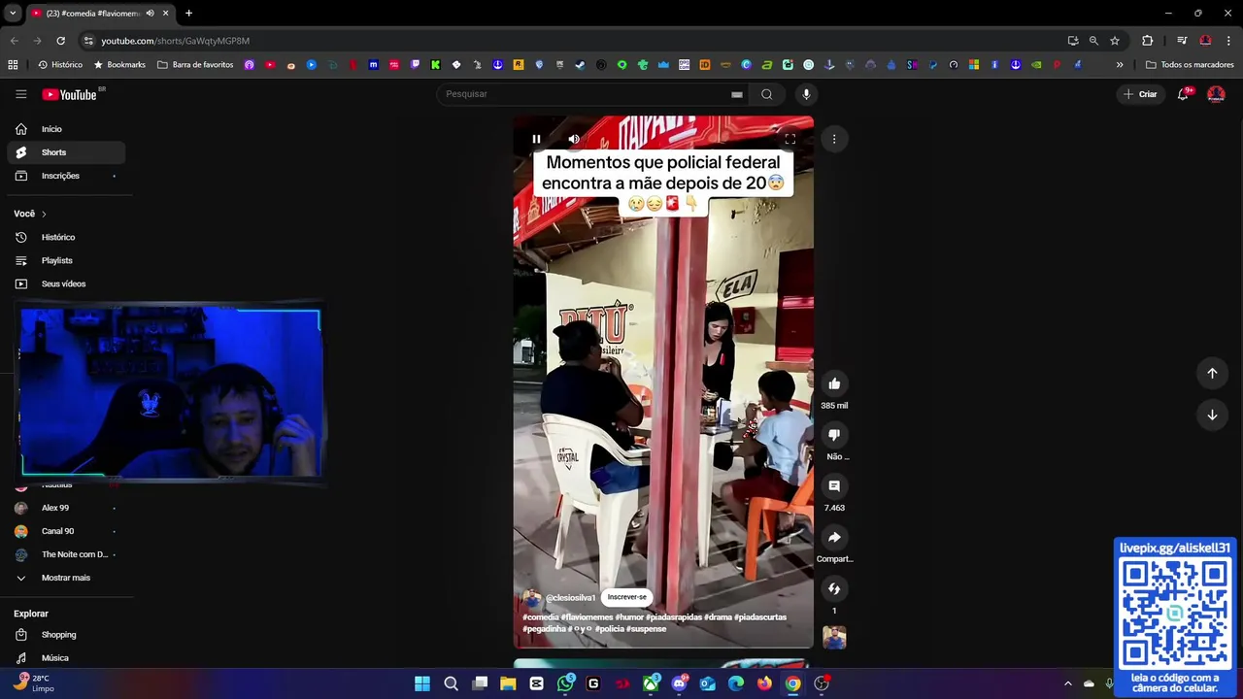Click the URL address bar
Image resolution: width=1243 pixels, height=699 pixels.
(x=573, y=41)
